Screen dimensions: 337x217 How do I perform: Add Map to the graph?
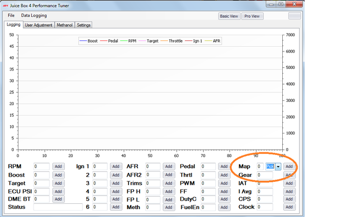[289, 167]
